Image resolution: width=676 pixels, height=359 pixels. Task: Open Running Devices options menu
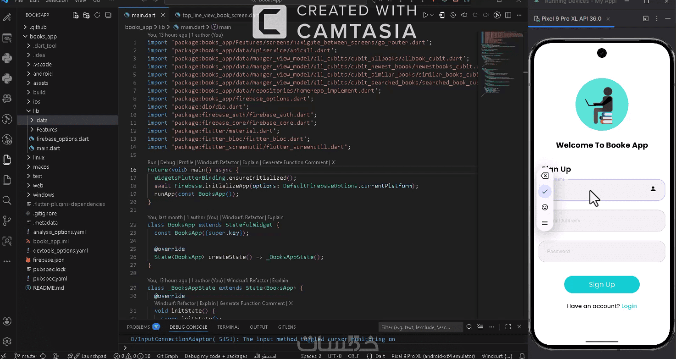[657, 19]
